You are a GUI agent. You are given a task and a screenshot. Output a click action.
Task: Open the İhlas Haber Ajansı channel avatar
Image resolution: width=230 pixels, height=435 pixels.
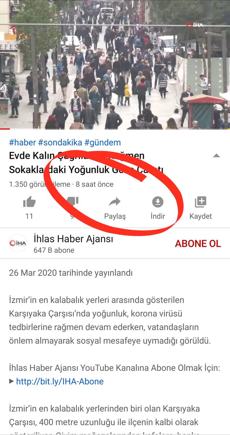click(18, 243)
